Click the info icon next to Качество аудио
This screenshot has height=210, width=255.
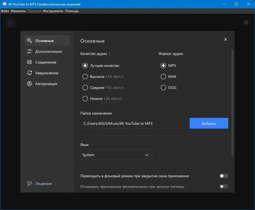[110, 53]
